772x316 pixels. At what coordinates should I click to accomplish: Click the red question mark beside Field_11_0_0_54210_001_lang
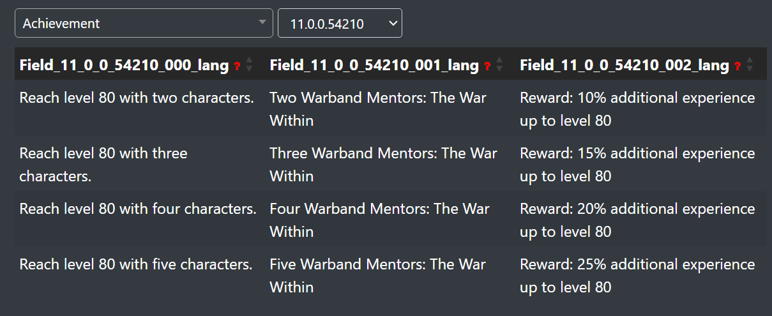tap(487, 66)
